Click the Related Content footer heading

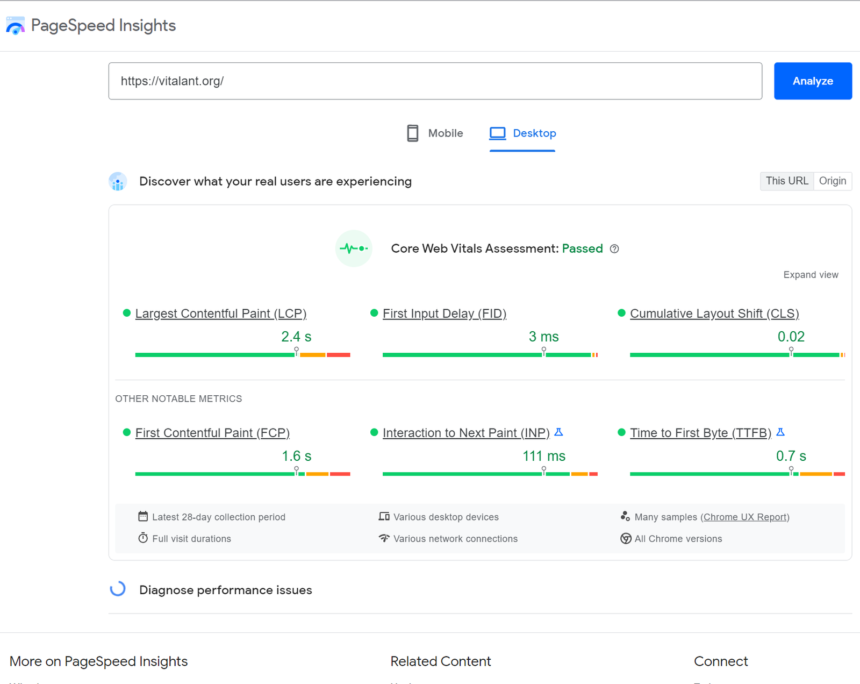click(x=441, y=661)
